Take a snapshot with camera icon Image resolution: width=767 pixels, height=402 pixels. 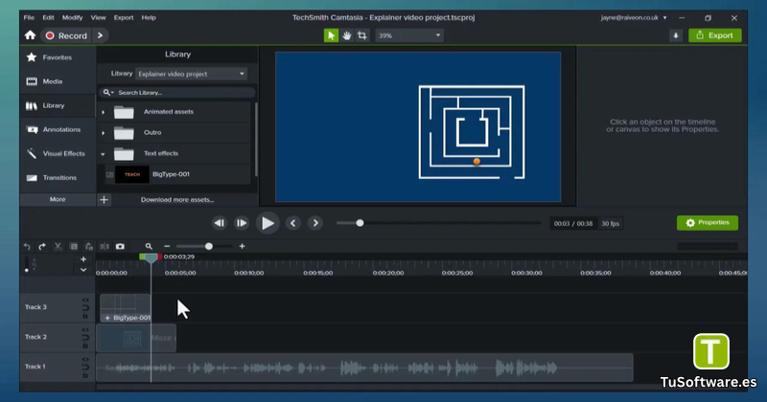click(x=120, y=247)
